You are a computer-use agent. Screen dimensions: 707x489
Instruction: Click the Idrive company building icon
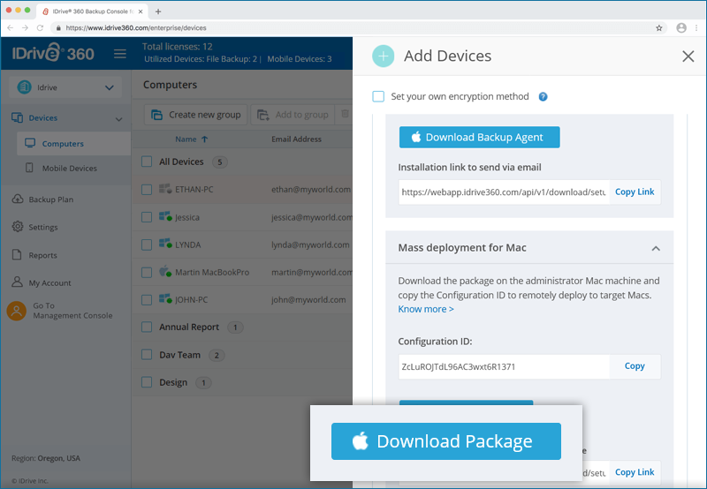pos(25,87)
